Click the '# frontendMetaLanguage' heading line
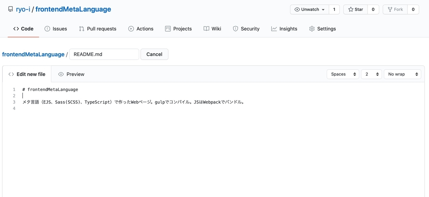429x197 pixels. tap(50, 90)
